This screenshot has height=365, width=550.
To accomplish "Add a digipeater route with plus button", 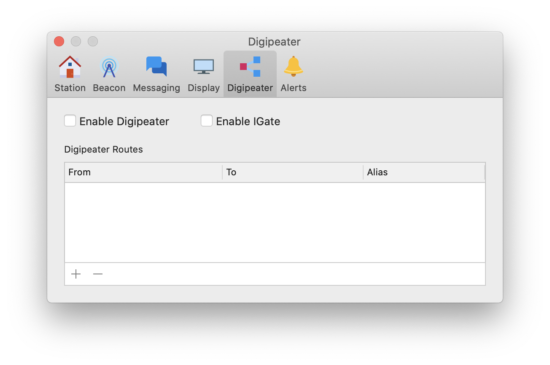I will 76,274.
